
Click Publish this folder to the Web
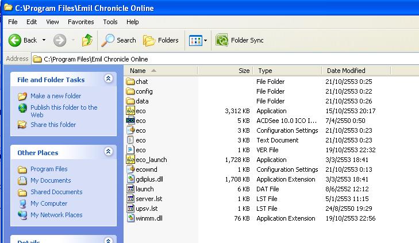coord(64,111)
